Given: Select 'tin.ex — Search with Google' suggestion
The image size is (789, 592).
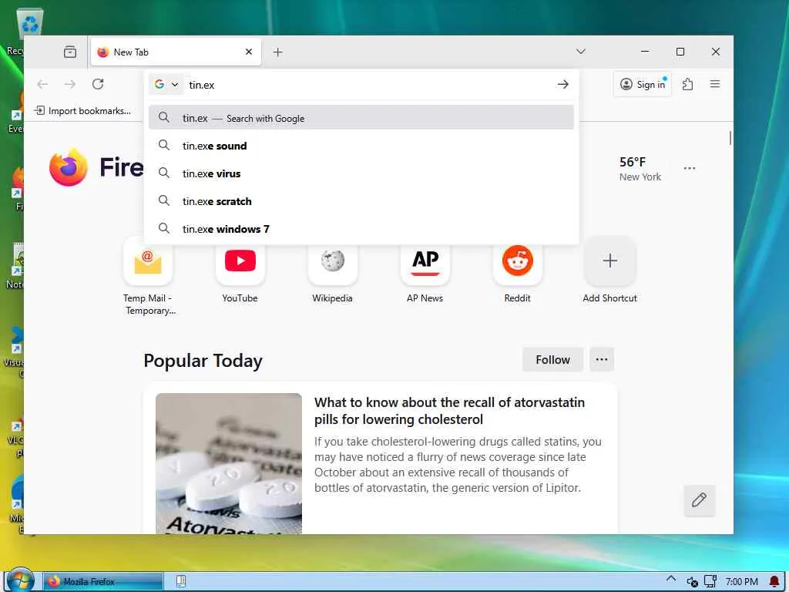Looking at the screenshot, I should [361, 118].
